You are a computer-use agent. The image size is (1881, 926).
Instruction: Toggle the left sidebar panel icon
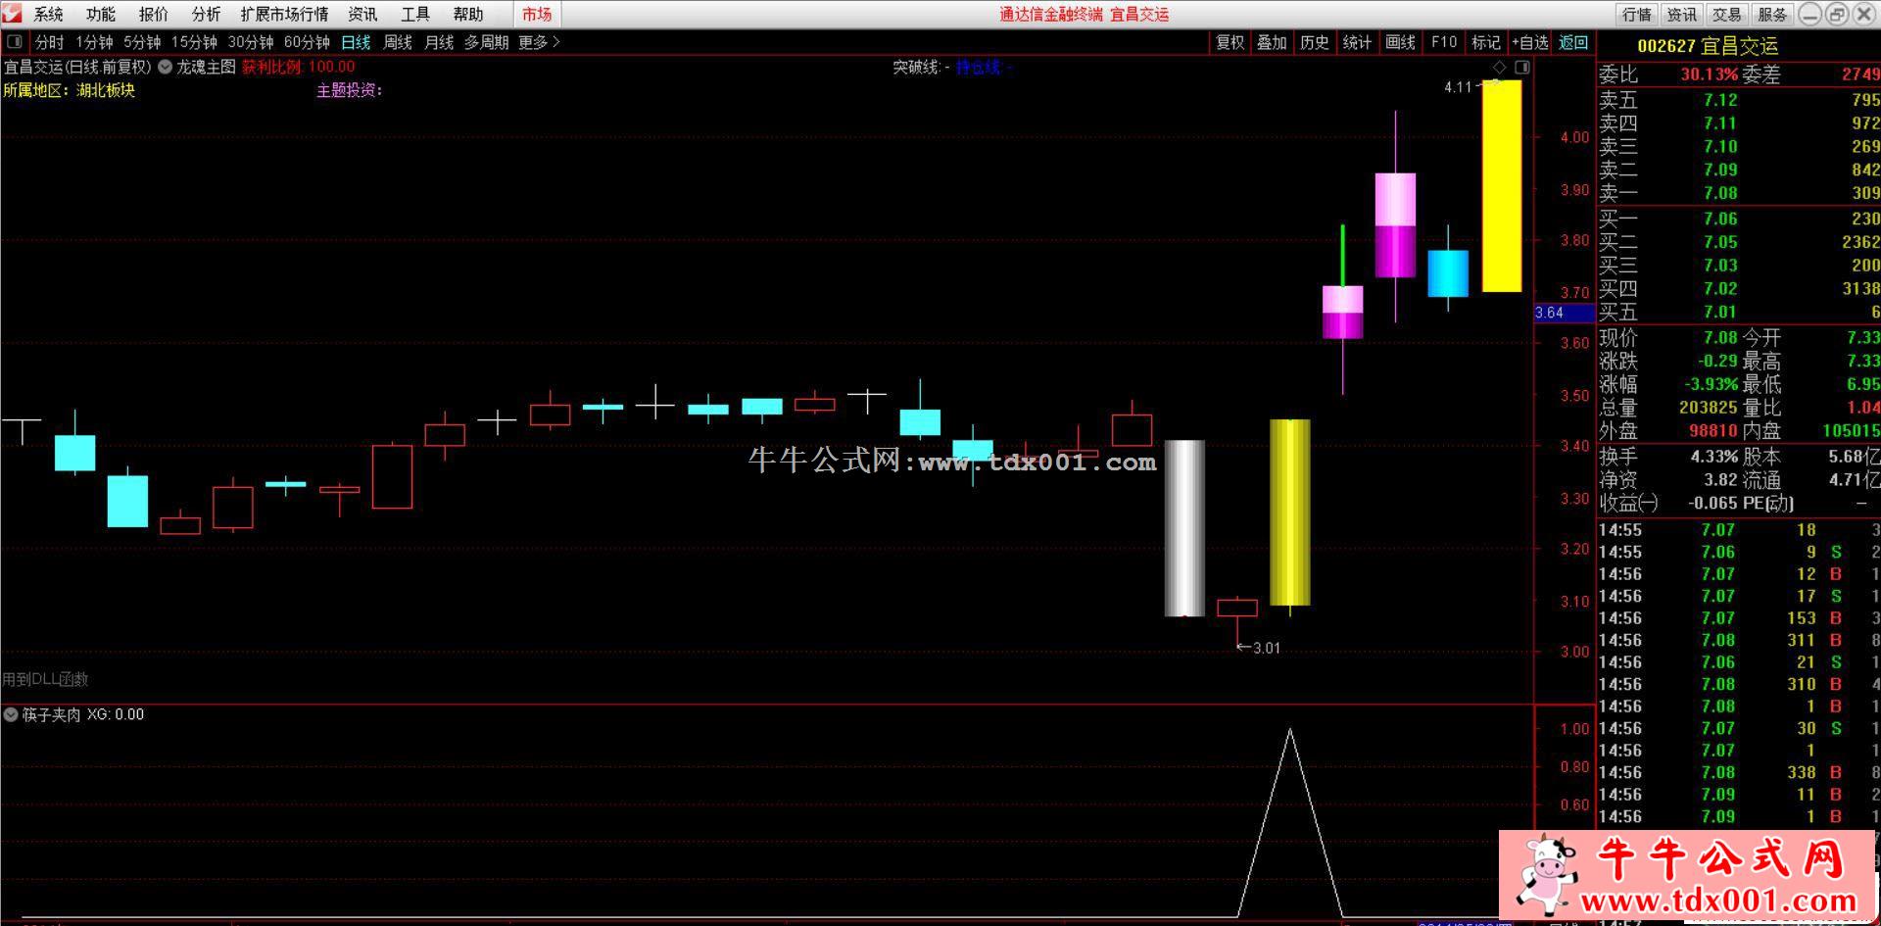[15, 42]
